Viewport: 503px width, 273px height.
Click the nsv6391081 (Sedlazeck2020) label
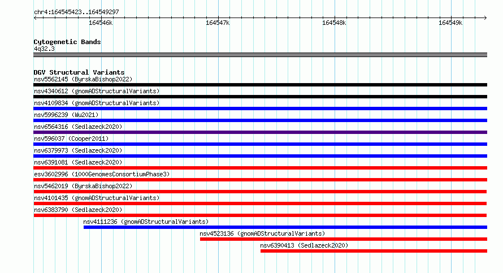(x=78, y=162)
